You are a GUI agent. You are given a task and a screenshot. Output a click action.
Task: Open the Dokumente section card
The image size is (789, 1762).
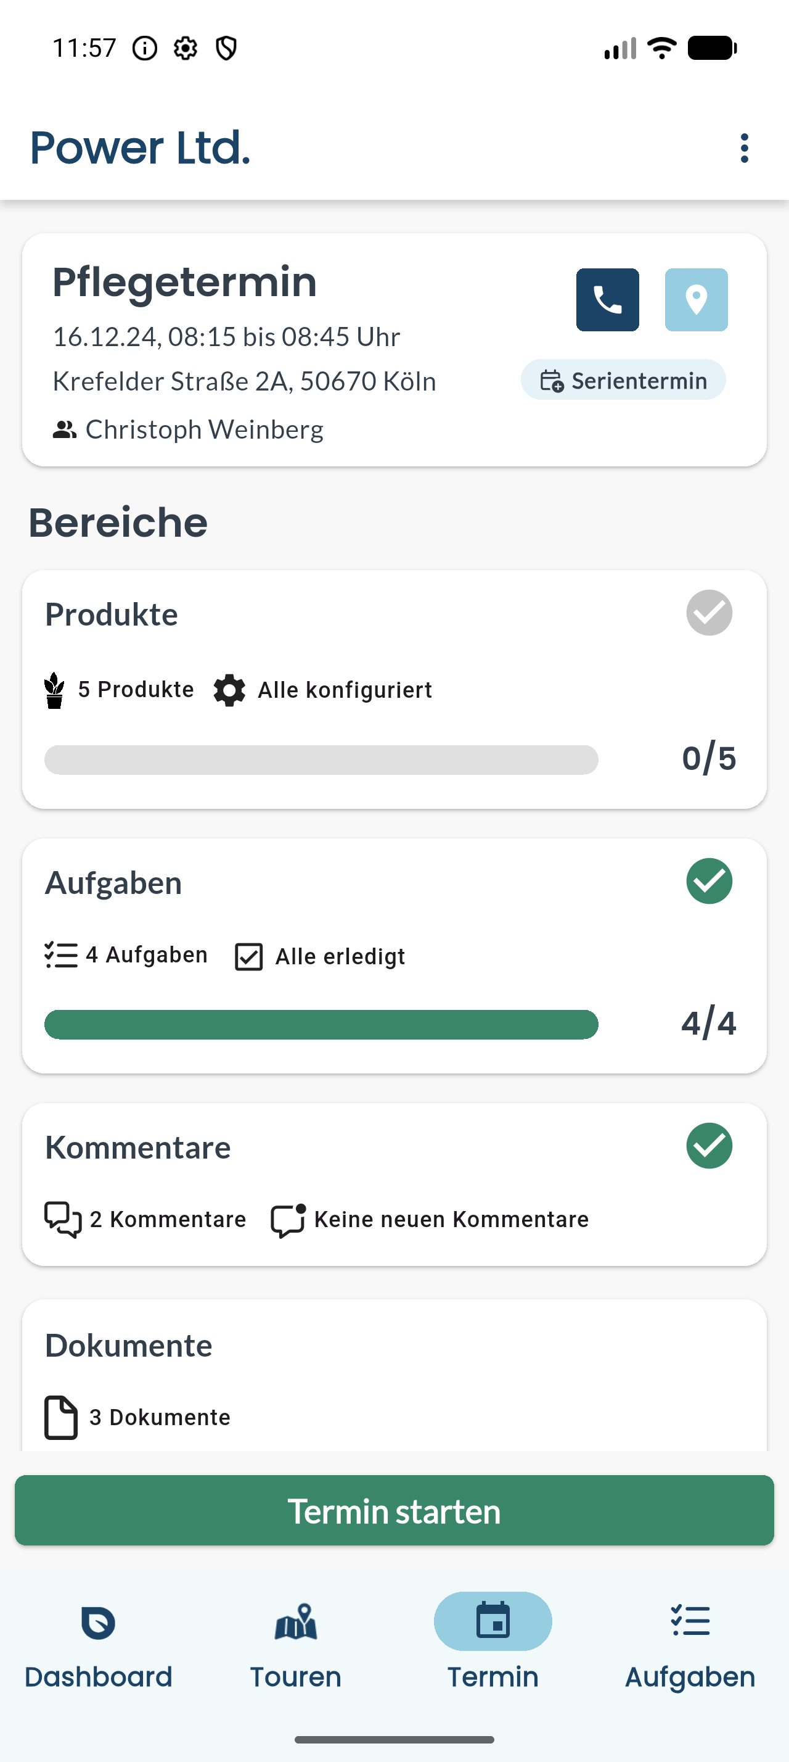(394, 1375)
